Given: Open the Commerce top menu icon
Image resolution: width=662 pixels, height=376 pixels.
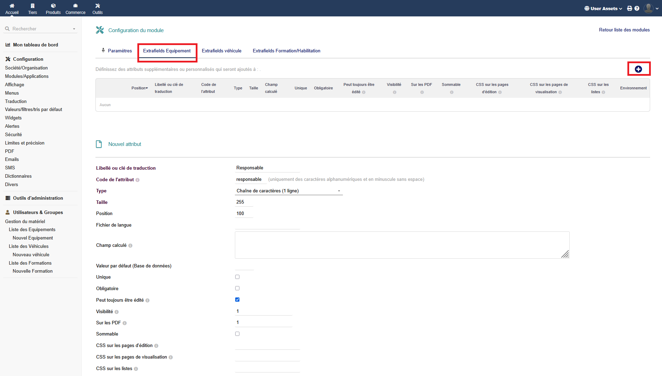Looking at the screenshot, I should point(75,6).
